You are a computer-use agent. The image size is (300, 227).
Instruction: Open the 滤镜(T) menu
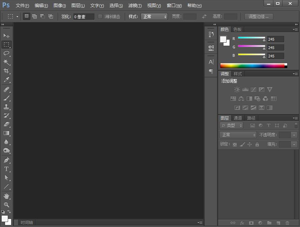[135, 5]
